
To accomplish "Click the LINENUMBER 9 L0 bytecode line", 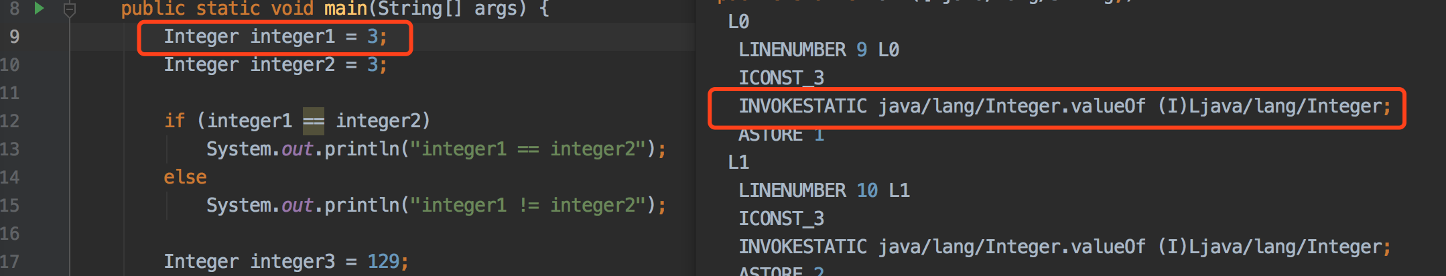I will (x=818, y=50).
